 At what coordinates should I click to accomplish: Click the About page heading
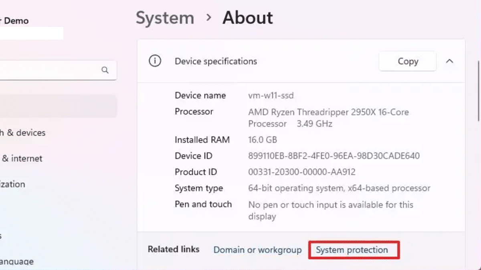pos(248,18)
